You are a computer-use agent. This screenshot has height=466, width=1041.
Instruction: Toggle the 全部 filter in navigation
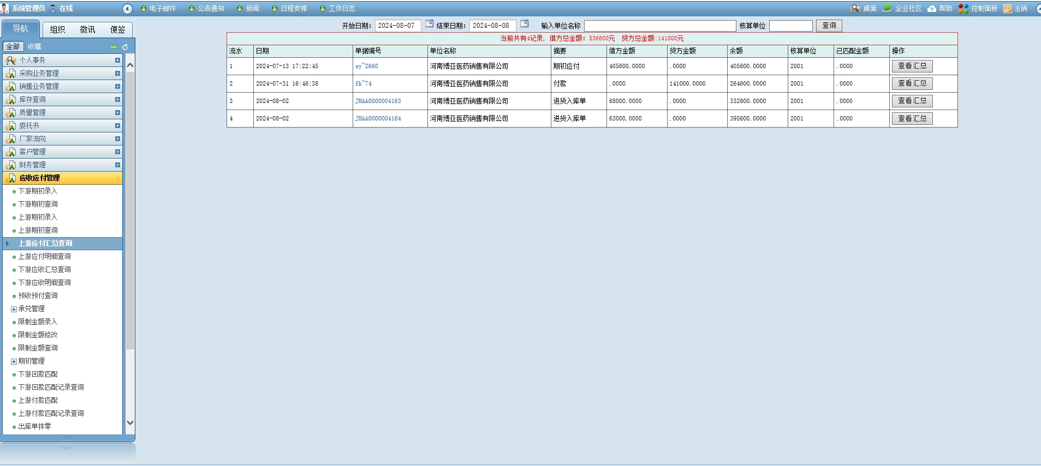[13, 46]
